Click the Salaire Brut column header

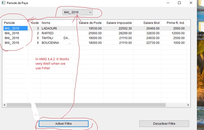pyautogui.click(x=151, y=23)
